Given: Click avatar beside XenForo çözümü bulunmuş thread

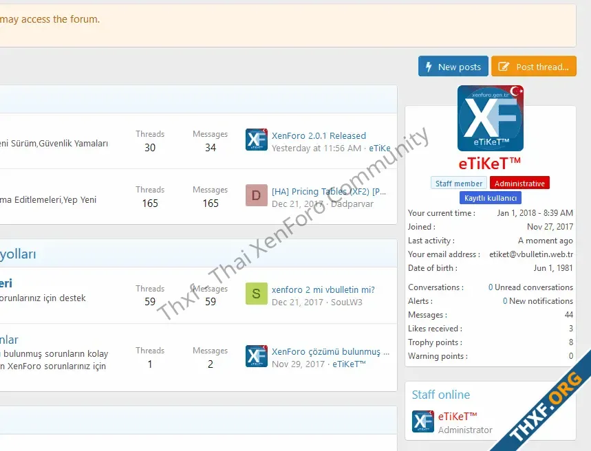Looking at the screenshot, I should [256, 356].
